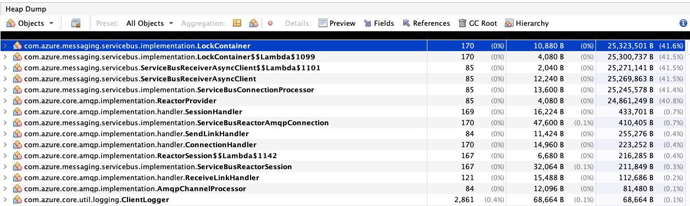Expand the ReceiveLinkHandler row
This screenshot has width=690, height=206.
tap(5, 178)
